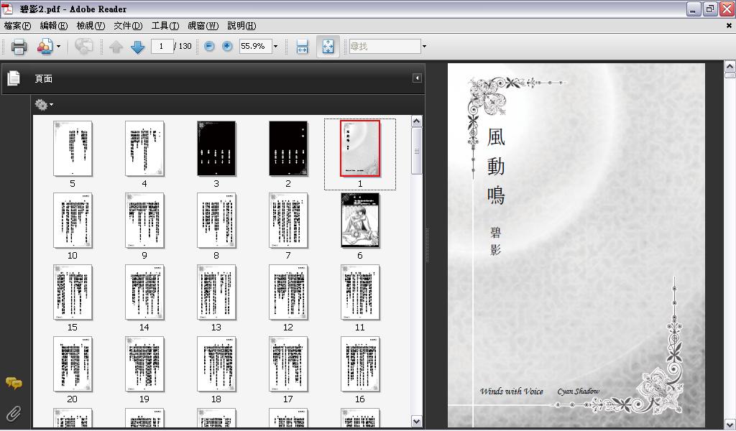Open the 檔案(F) menu

point(17,26)
